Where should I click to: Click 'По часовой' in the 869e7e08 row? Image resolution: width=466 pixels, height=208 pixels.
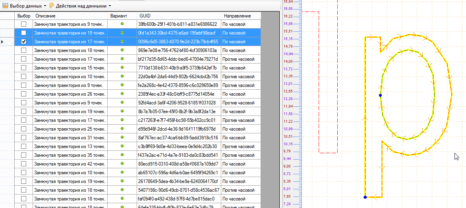pyautogui.click(x=234, y=50)
